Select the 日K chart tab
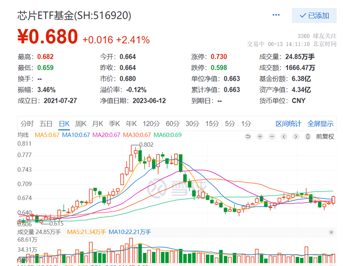The height and width of the screenshot is (266, 343). (64, 124)
